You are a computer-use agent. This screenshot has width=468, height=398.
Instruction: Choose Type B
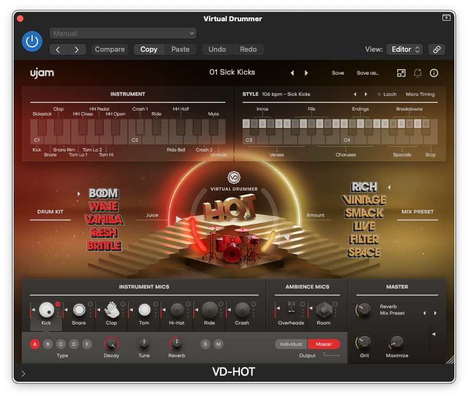pyautogui.click(x=48, y=344)
